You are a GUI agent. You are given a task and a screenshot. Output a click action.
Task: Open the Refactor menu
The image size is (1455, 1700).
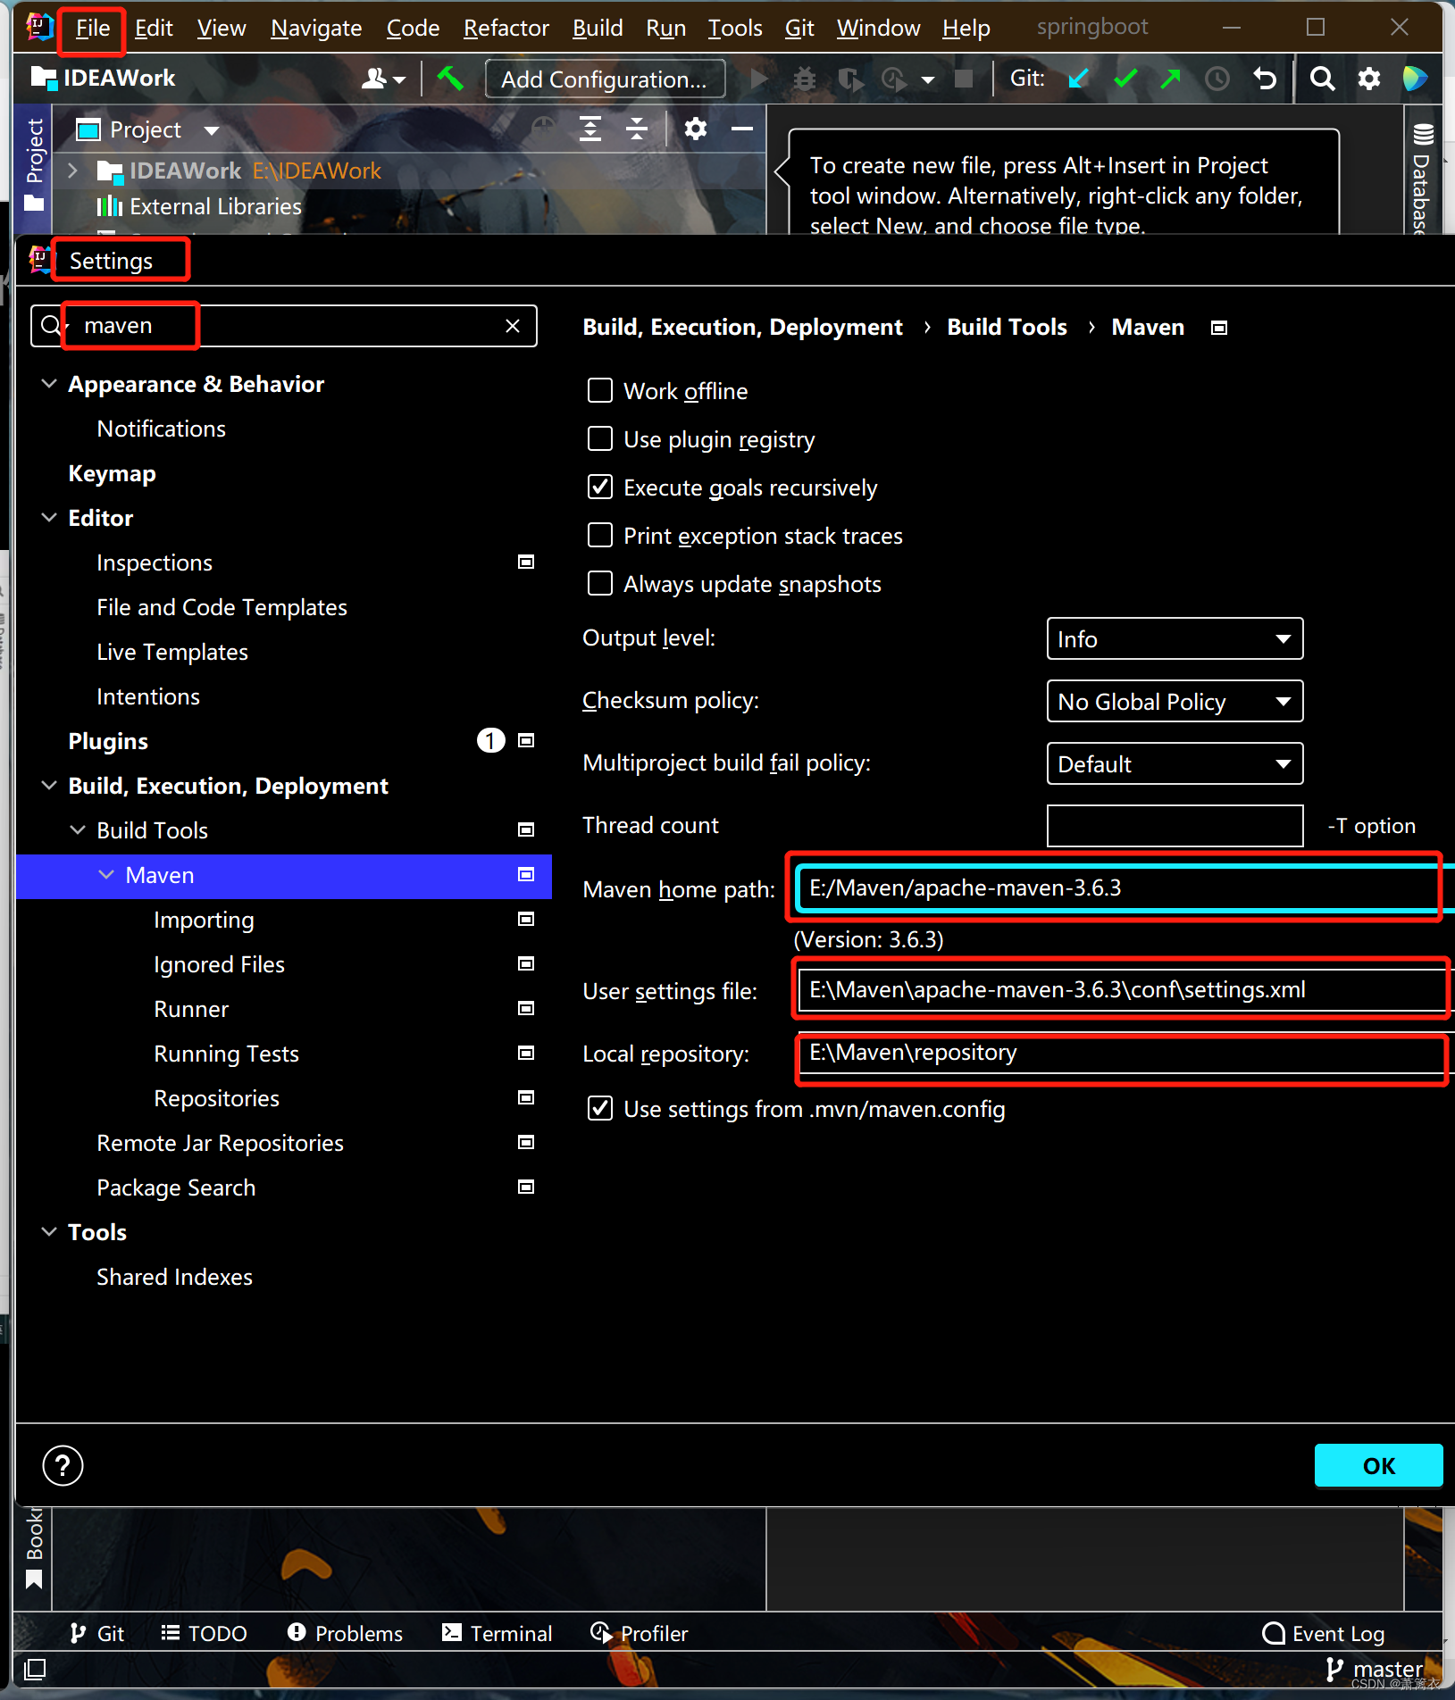(x=506, y=29)
